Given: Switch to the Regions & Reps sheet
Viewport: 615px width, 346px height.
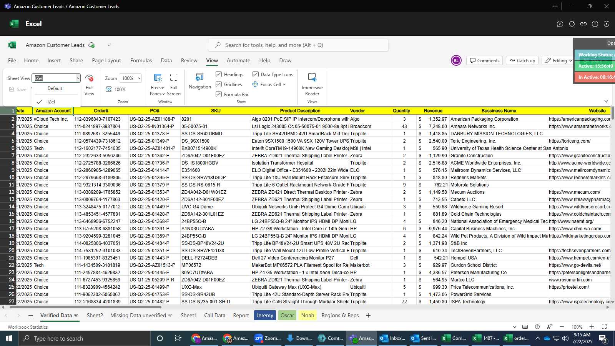Looking at the screenshot, I should coord(340,315).
